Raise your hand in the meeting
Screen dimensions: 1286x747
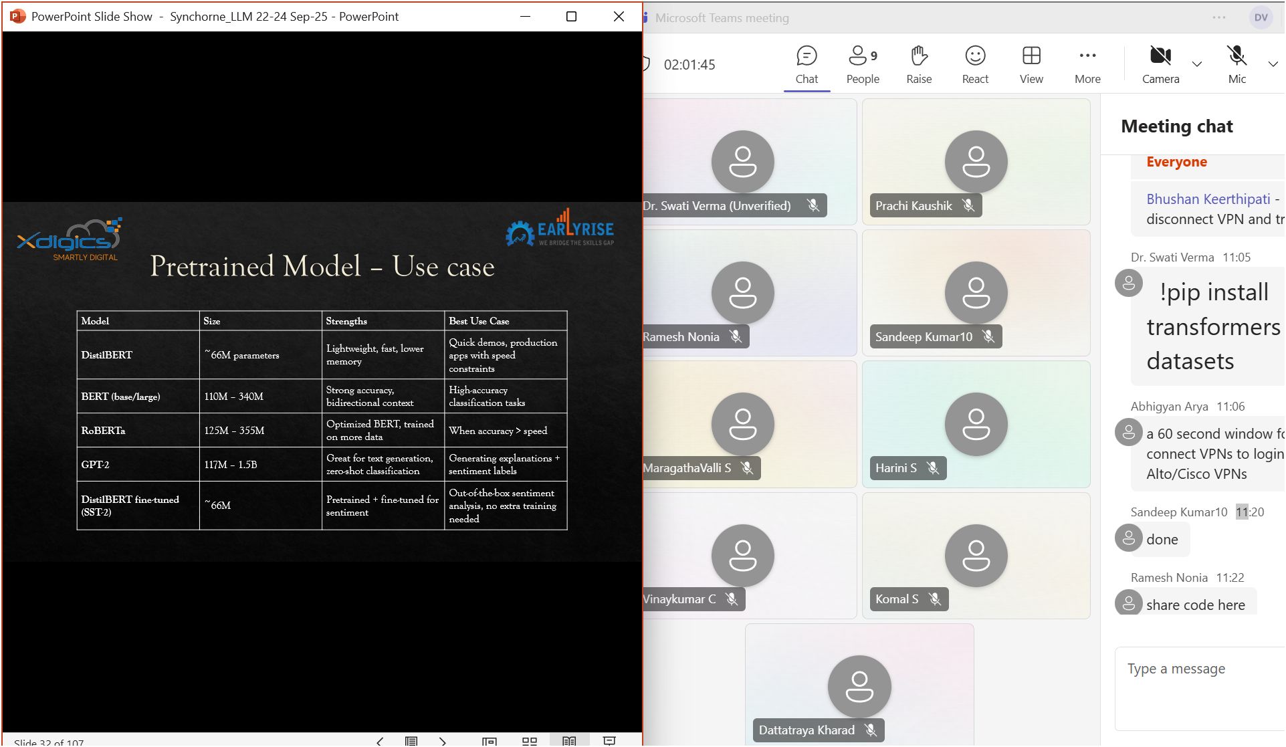coord(919,65)
